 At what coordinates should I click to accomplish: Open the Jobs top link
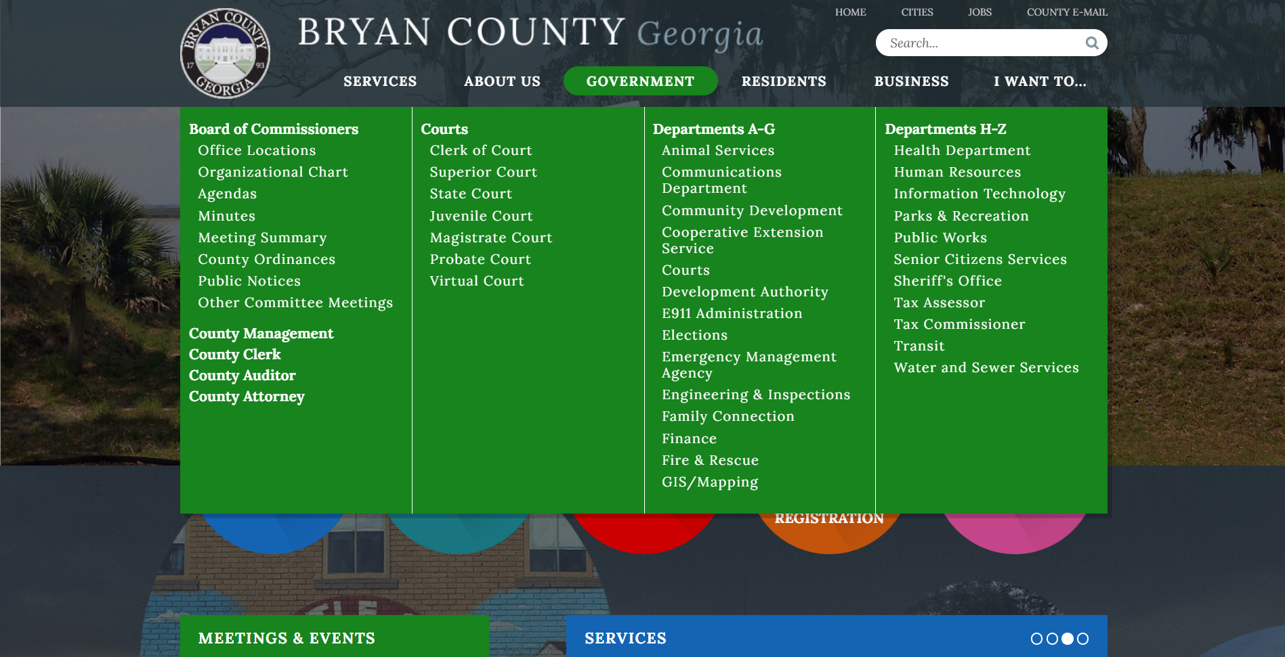coord(979,12)
